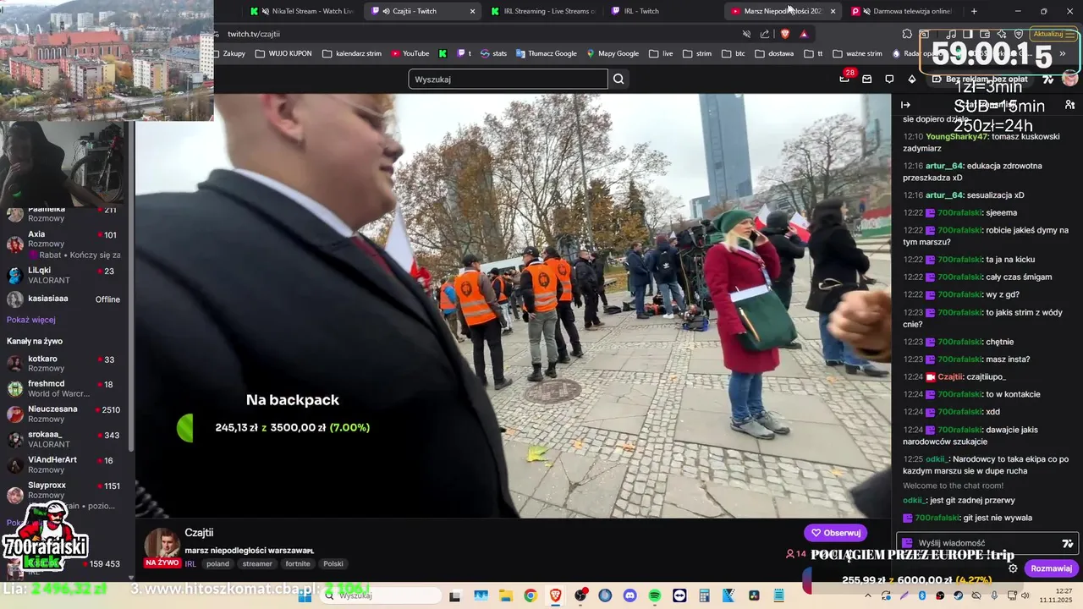Open Spotify from the taskbar
Image resolution: width=1083 pixels, height=609 pixels.
click(x=654, y=595)
